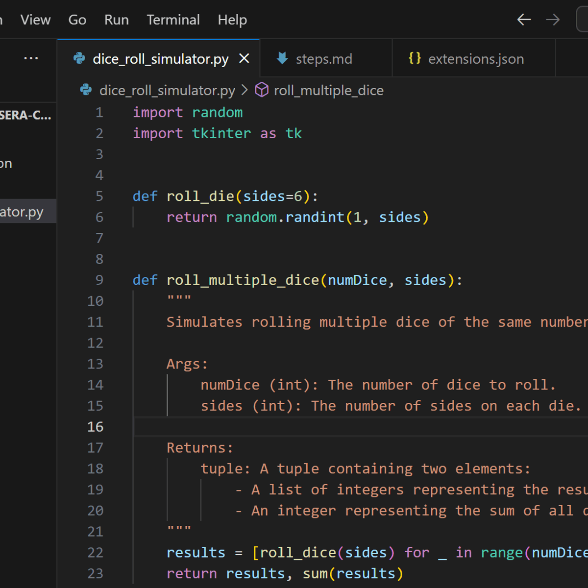The width and height of the screenshot is (588, 588).
Task: Switch to the steps.md tab
Action: [x=324, y=59]
